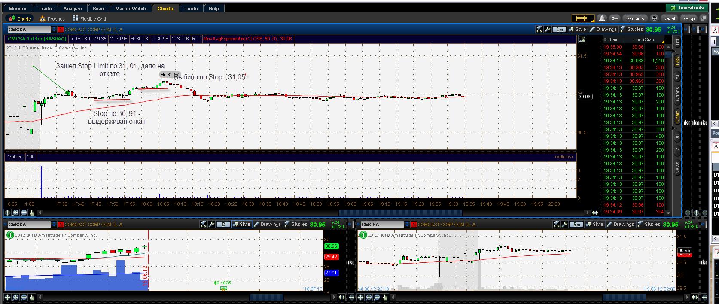The height and width of the screenshot is (304, 719).
Task: Open the Drawings menu on main chart
Action: pyautogui.click(x=603, y=29)
